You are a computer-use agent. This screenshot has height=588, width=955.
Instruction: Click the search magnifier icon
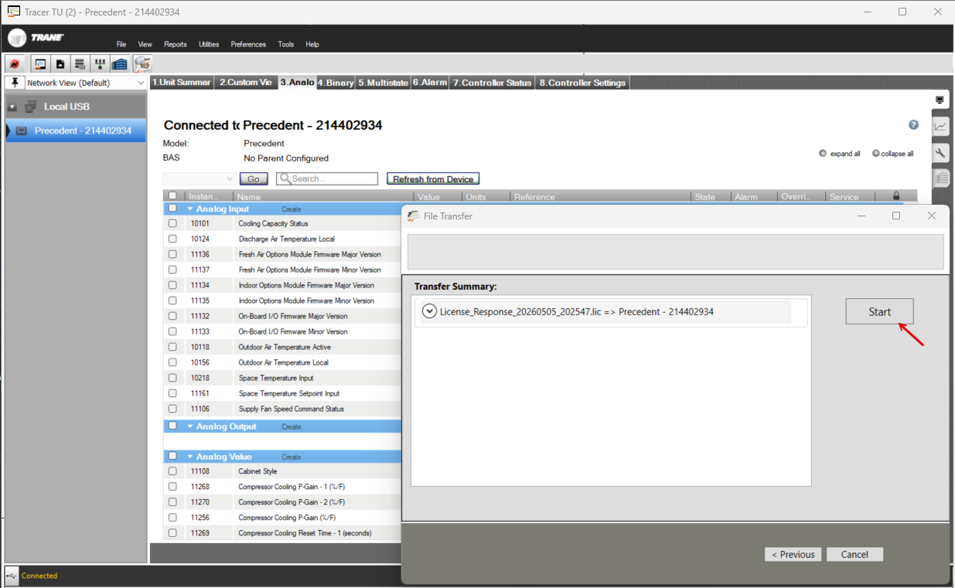click(x=285, y=178)
